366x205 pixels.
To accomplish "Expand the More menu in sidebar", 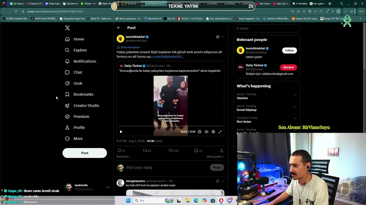I will click(x=74, y=139).
